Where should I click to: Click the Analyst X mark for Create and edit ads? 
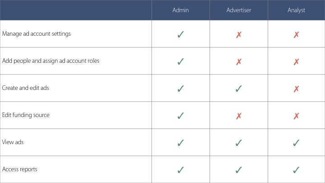click(x=296, y=89)
